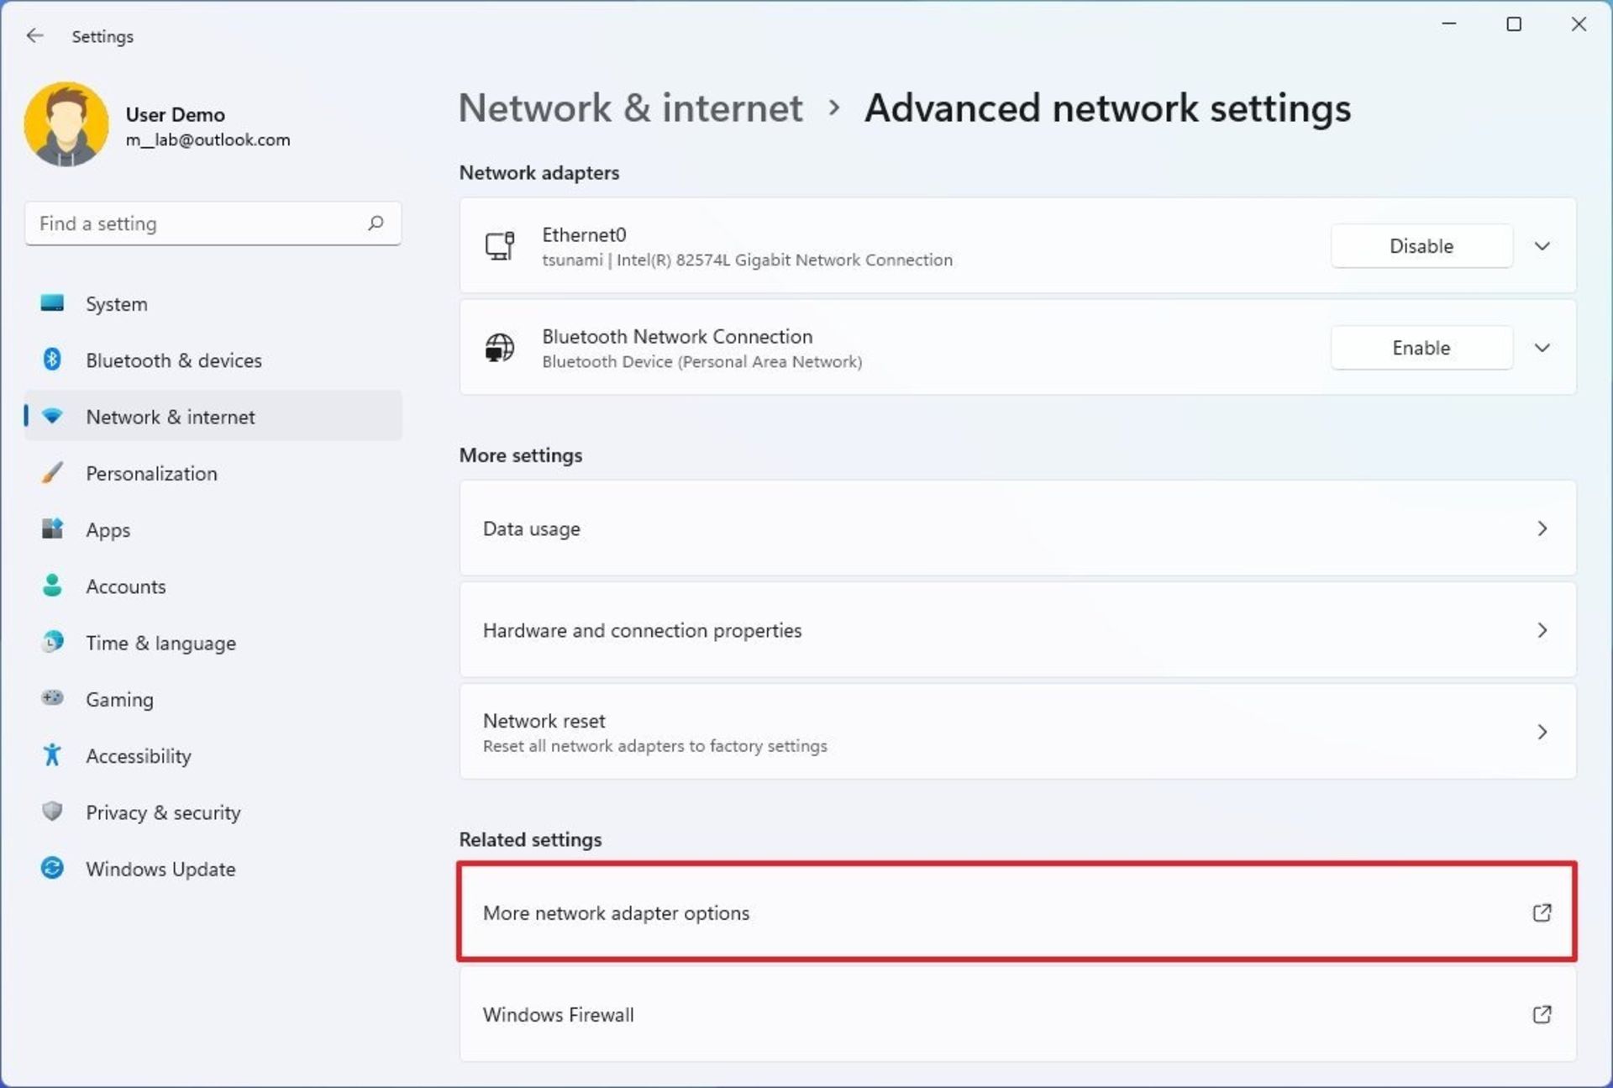Open Hardware and connection properties
This screenshot has width=1613, height=1088.
(1017, 629)
